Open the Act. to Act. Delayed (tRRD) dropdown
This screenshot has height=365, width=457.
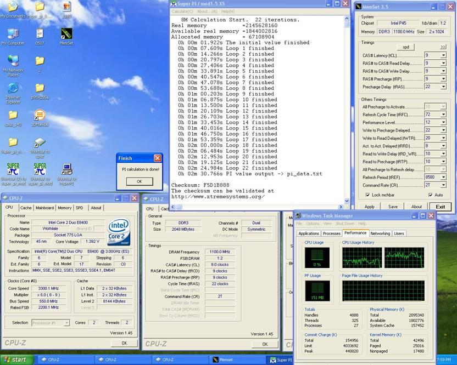[443, 146]
